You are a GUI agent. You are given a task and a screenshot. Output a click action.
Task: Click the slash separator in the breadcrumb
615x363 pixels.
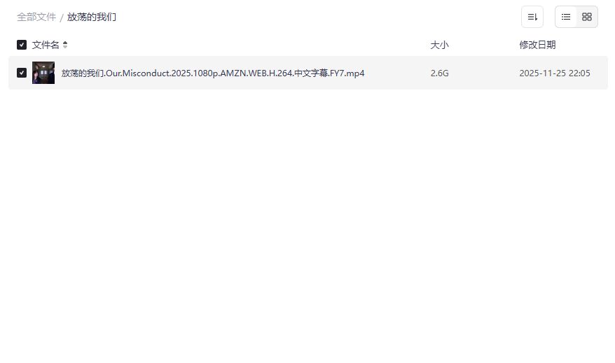[62, 17]
